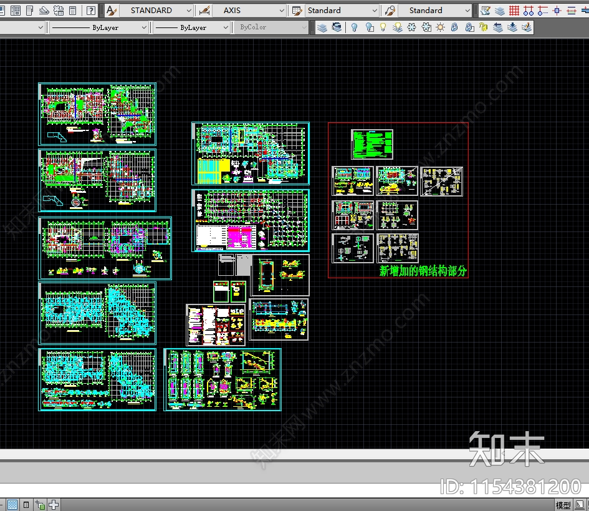Image resolution: width=589 pixels, height=511 pixels.
Task: Click the Design Center icon
Action: (x=16, y=11)
